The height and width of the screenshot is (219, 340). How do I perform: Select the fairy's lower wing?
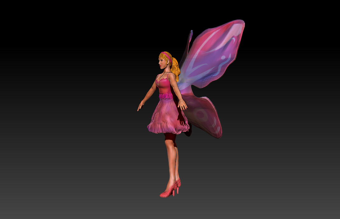tap(203, 116)
